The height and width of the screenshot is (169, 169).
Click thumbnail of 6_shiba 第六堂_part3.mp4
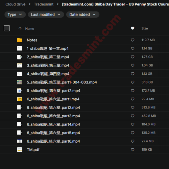20,116
